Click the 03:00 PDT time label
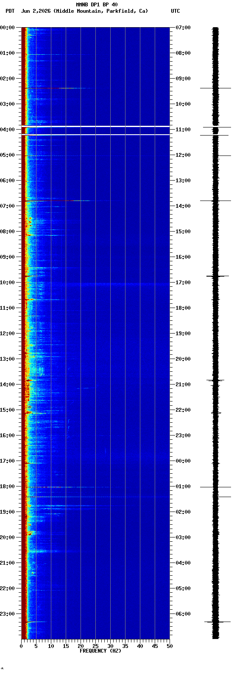Viewport: 234px width, 673px height. click(x=7, y=104)
